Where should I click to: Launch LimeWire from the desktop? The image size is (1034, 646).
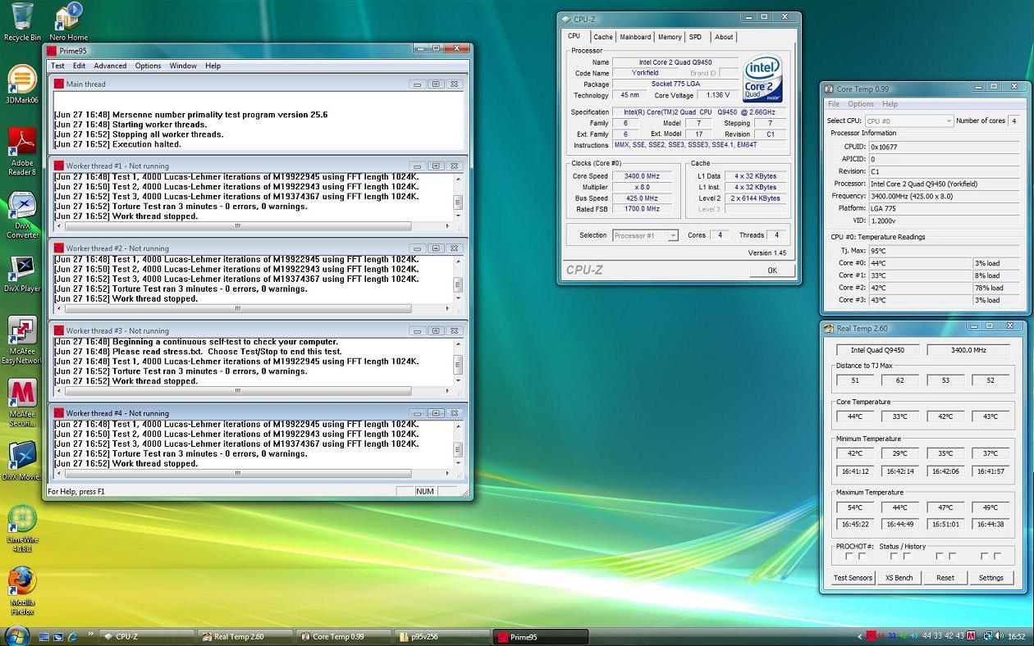pyautogui.click(x=22, y=529)
